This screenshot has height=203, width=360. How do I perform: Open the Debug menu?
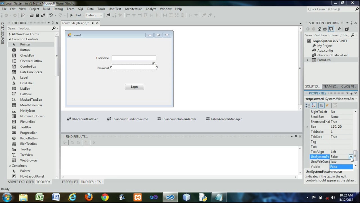pyautogui.click(x=58, y=9)
